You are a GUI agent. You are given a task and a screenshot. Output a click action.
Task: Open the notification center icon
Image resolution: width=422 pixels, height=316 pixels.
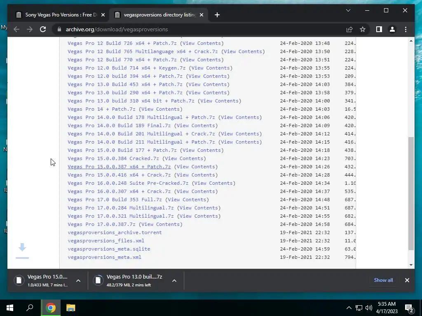[x=409, y=308]
